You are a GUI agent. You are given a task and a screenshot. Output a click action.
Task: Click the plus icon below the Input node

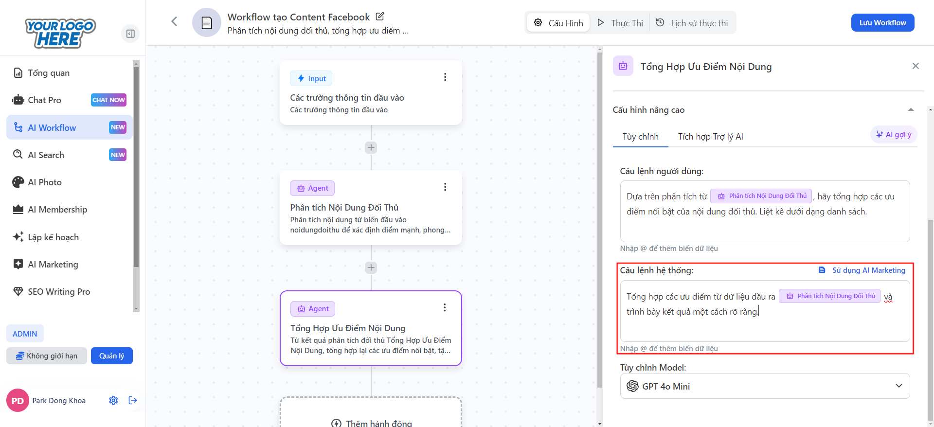pyautogui.click(x=371, y=147)
